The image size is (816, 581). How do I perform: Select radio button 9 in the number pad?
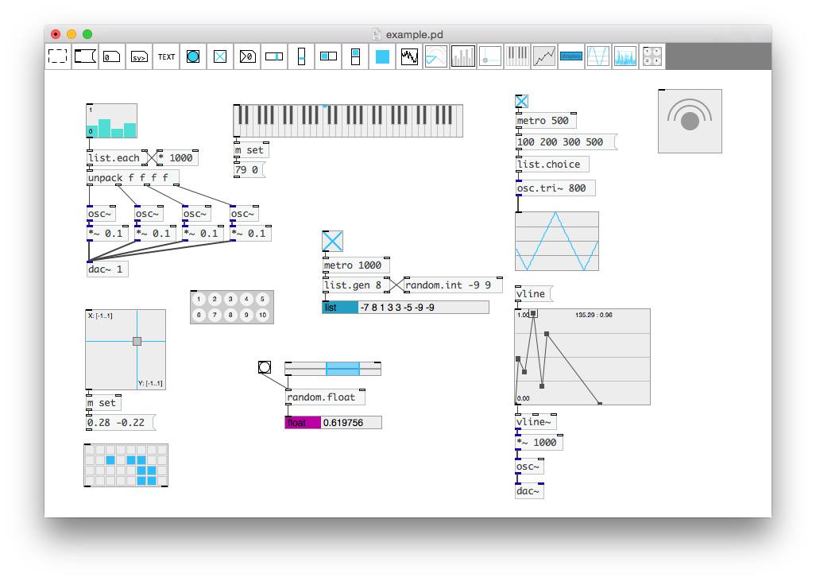pyautogui.click(x=246, y=315)
